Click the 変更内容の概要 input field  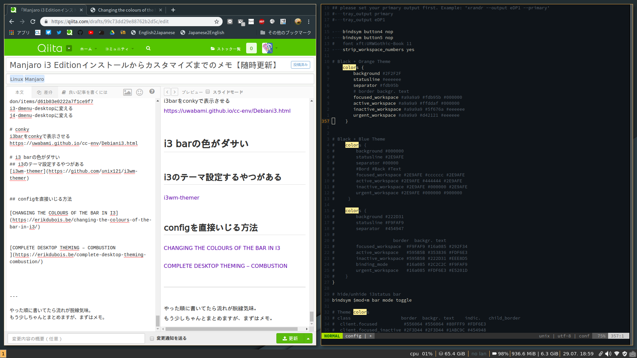click(76, 338)
